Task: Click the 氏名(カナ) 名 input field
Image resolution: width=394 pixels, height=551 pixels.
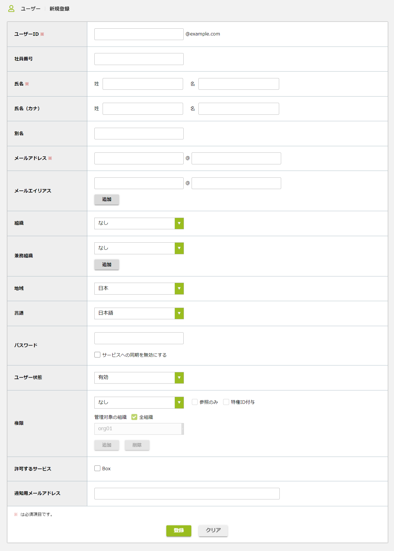Action: tap(239, 109)
